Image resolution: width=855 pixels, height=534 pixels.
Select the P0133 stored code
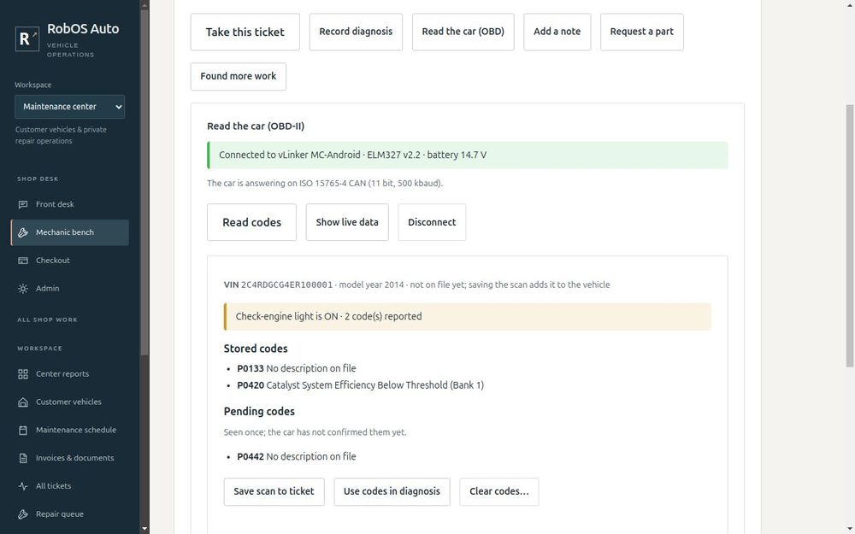click(x=297, y=368)
